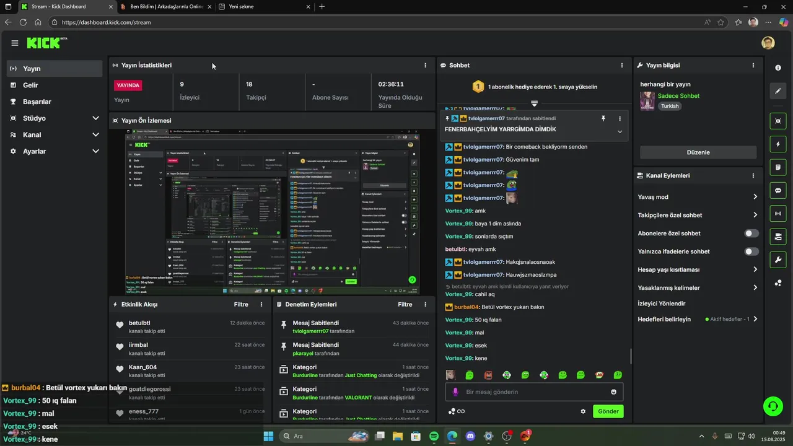Click the stream category thumbnail image
Viewport: 793px width, 446px height.
[647, 101]
